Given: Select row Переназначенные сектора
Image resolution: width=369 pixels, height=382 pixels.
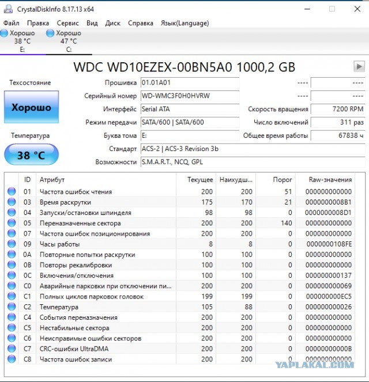Looking at the screenshot, I should [x=180, y=223].
